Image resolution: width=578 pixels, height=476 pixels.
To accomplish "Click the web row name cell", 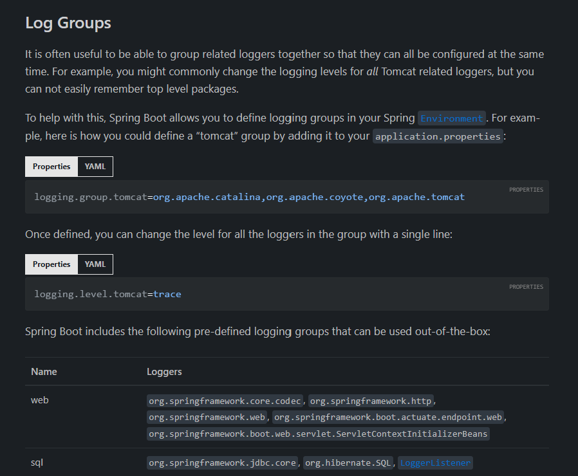I will [x=40, y=400].
